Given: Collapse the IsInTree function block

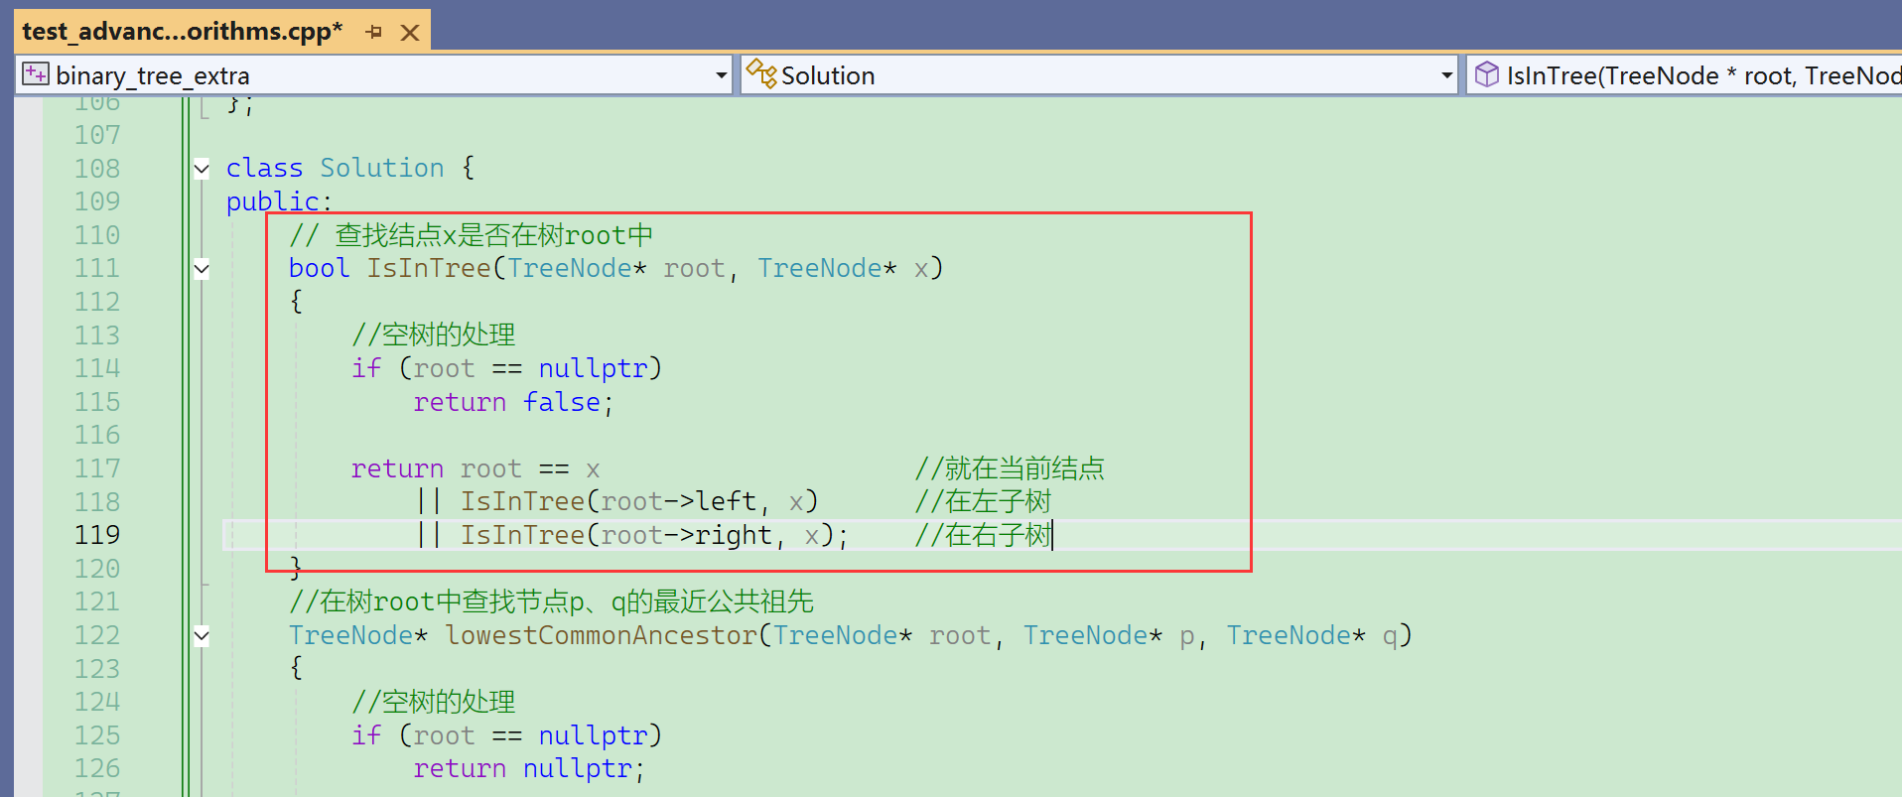Looking at the screenshot, I should point(202,269).
